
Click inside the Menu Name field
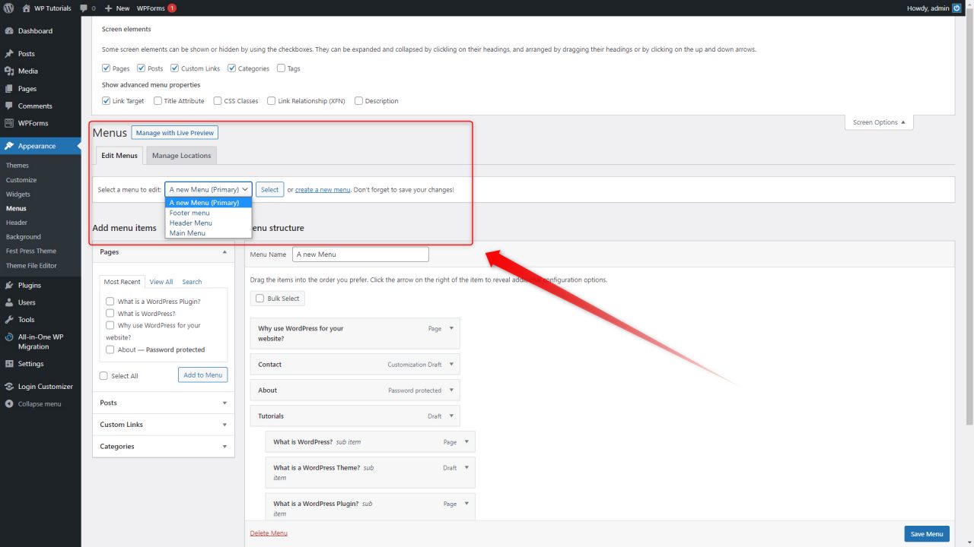click(x=360, y=254)
